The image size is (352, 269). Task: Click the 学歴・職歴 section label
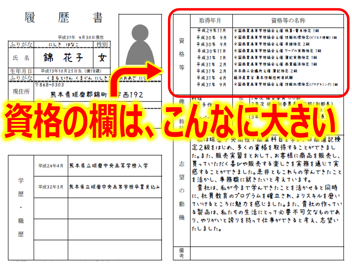pyautogui.click(x=20, y=207)
